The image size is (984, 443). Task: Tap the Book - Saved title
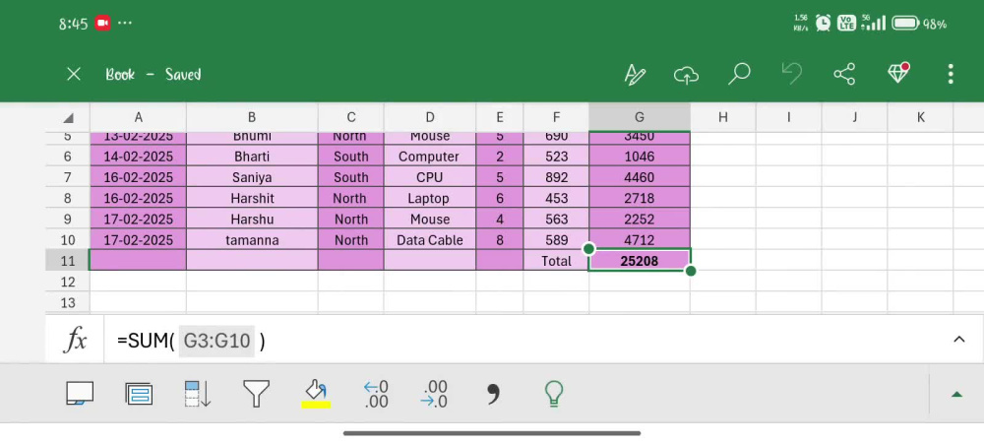154,74
